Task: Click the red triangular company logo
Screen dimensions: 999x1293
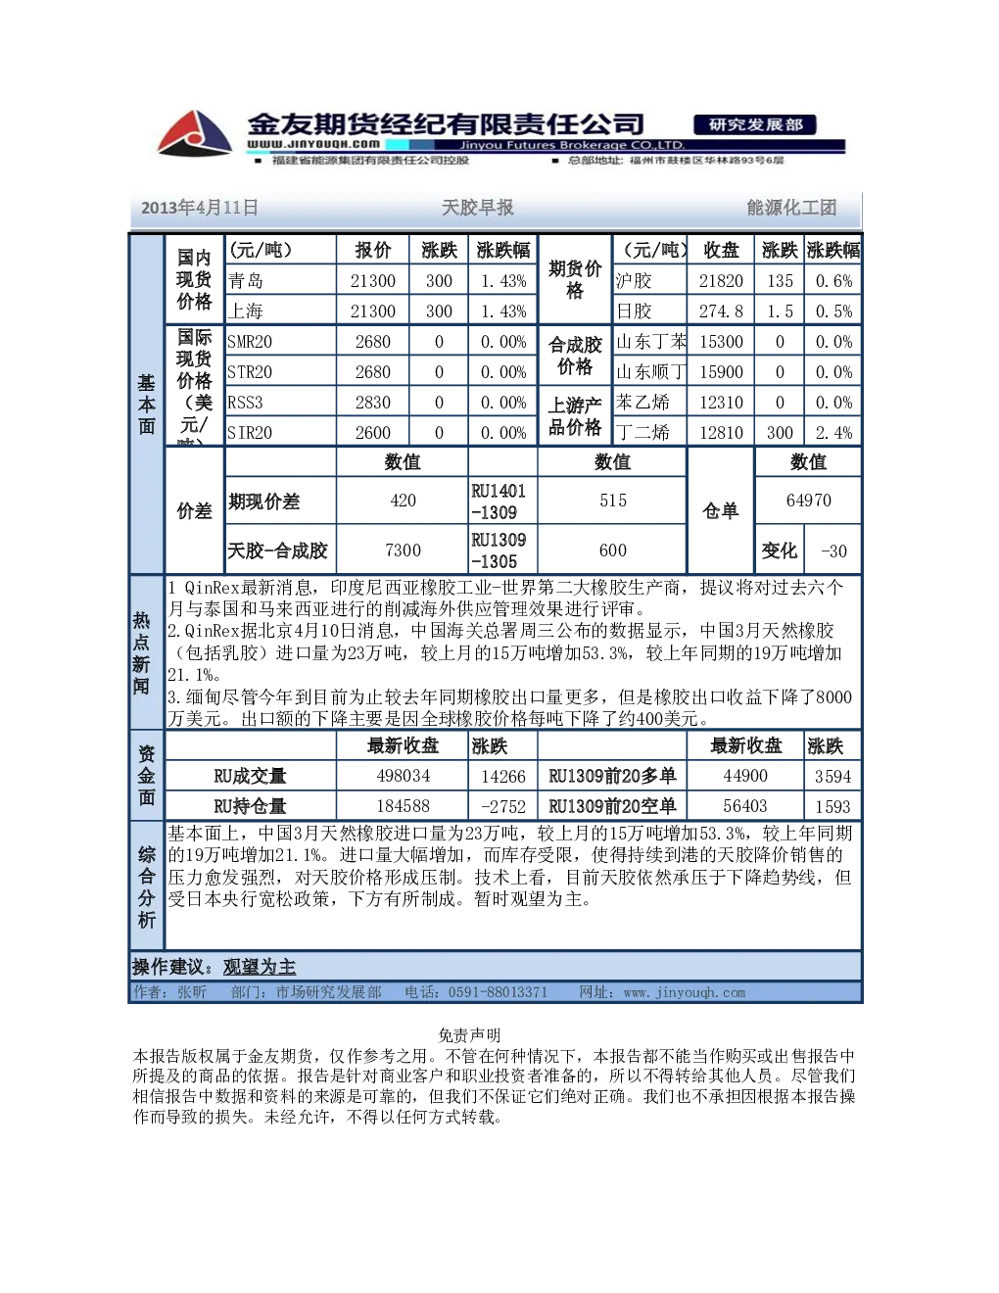Action: pos(194,134)
